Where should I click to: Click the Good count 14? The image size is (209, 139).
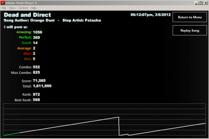[35, 43]
